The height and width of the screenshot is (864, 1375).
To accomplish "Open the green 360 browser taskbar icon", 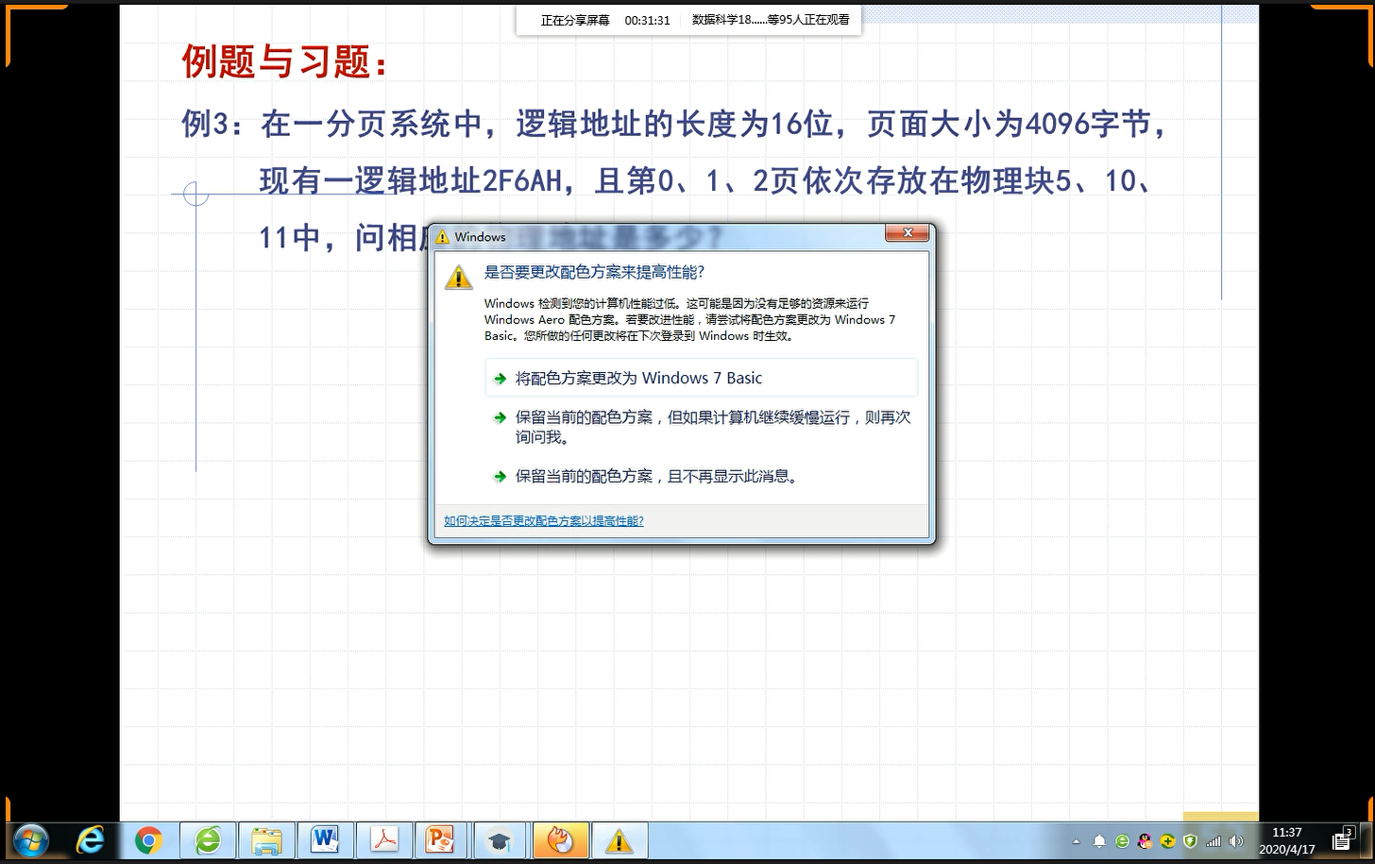I will tap(208, 839).
